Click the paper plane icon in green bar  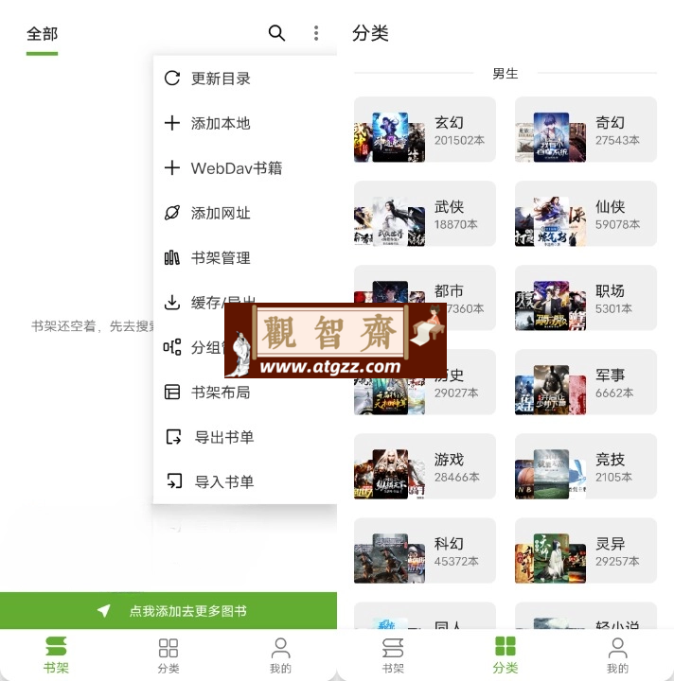pos(104,611)
